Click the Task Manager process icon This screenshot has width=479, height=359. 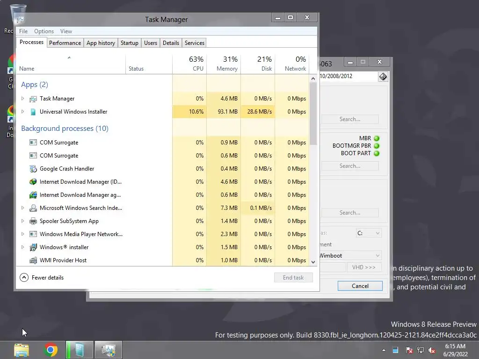click(x=33, y=99)
